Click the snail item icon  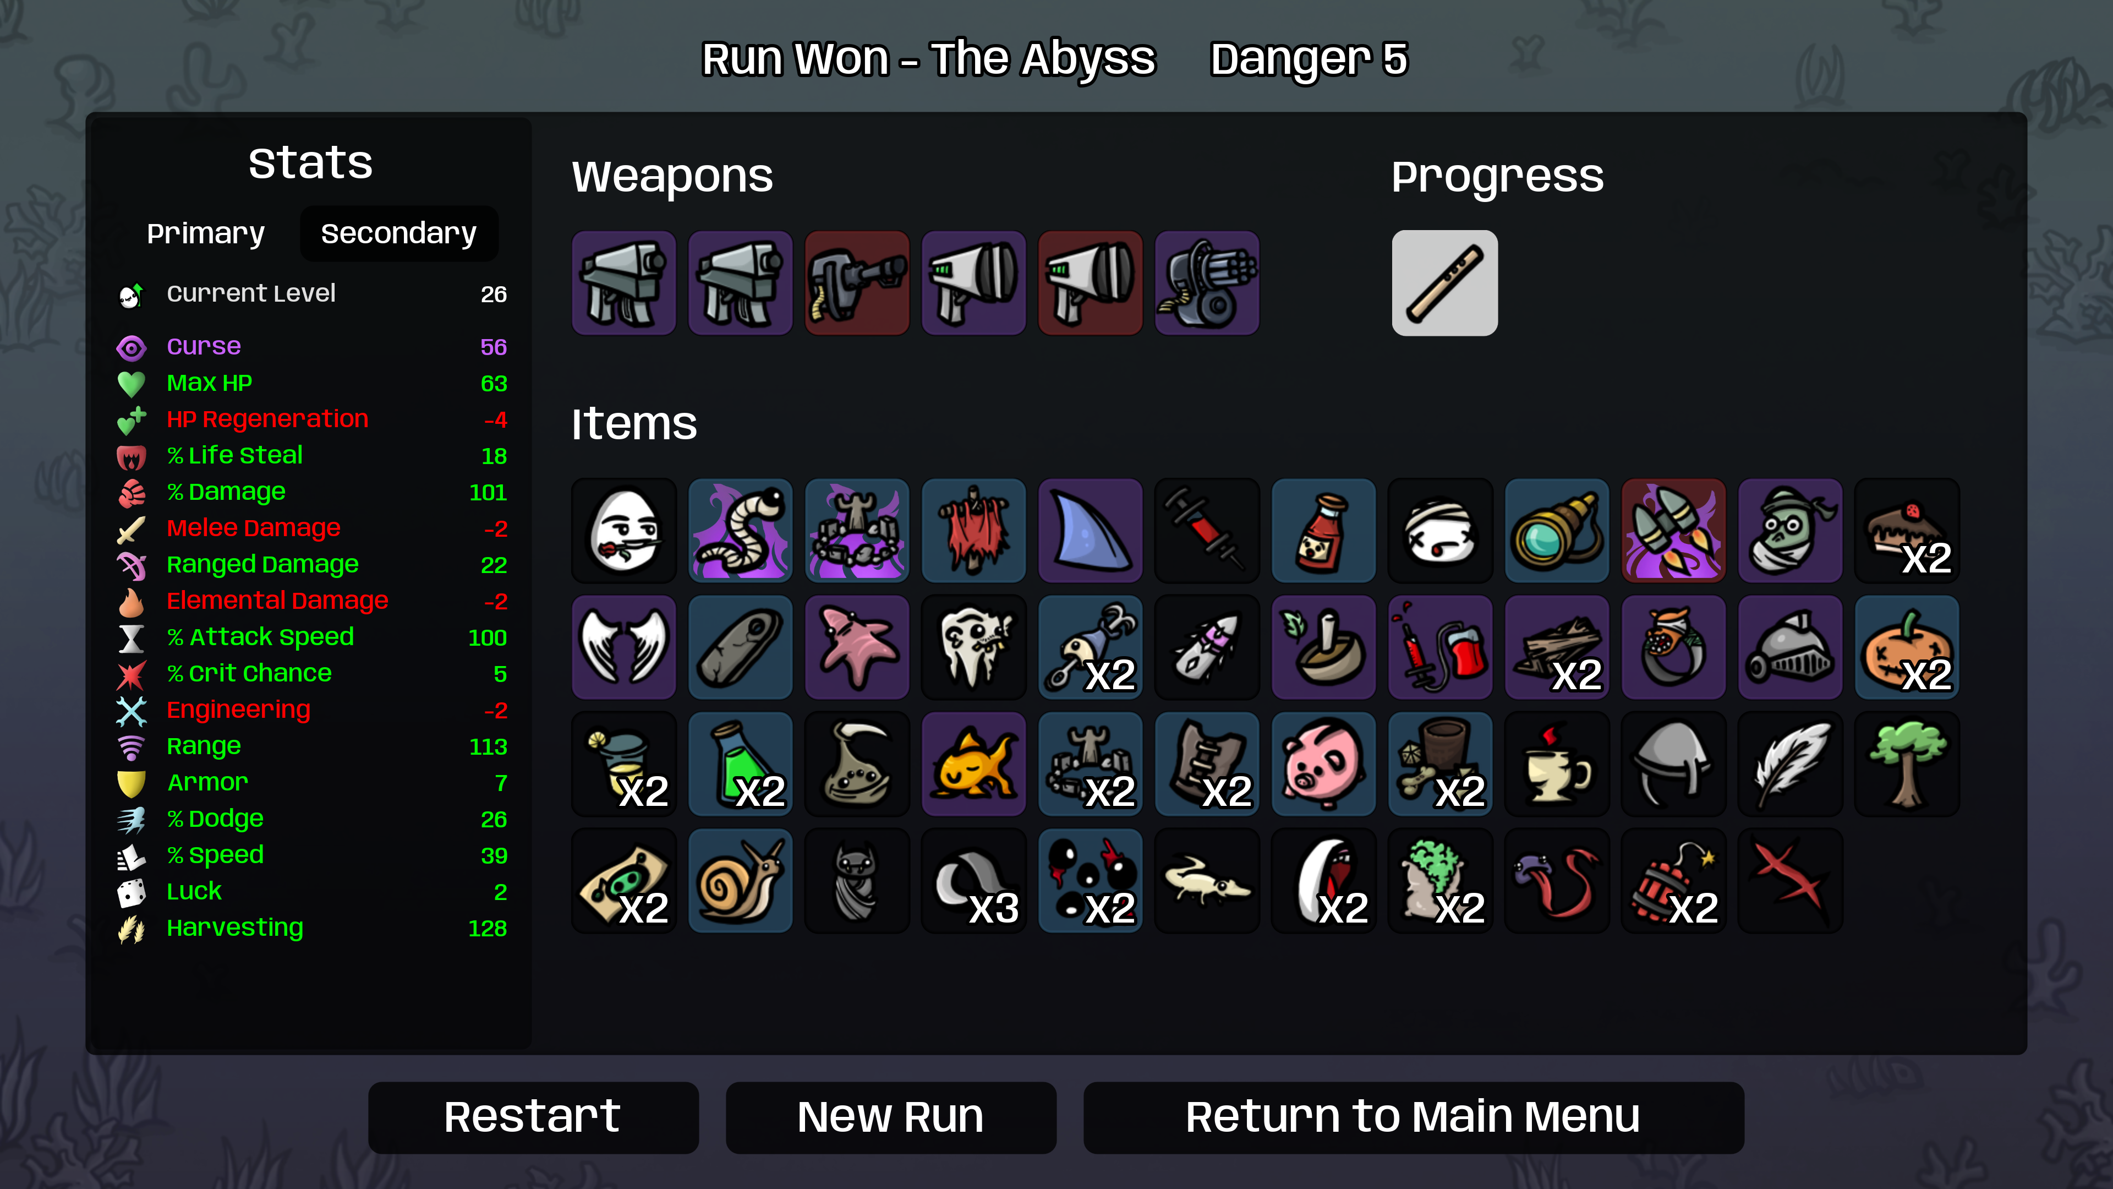(x=740, y=881)
